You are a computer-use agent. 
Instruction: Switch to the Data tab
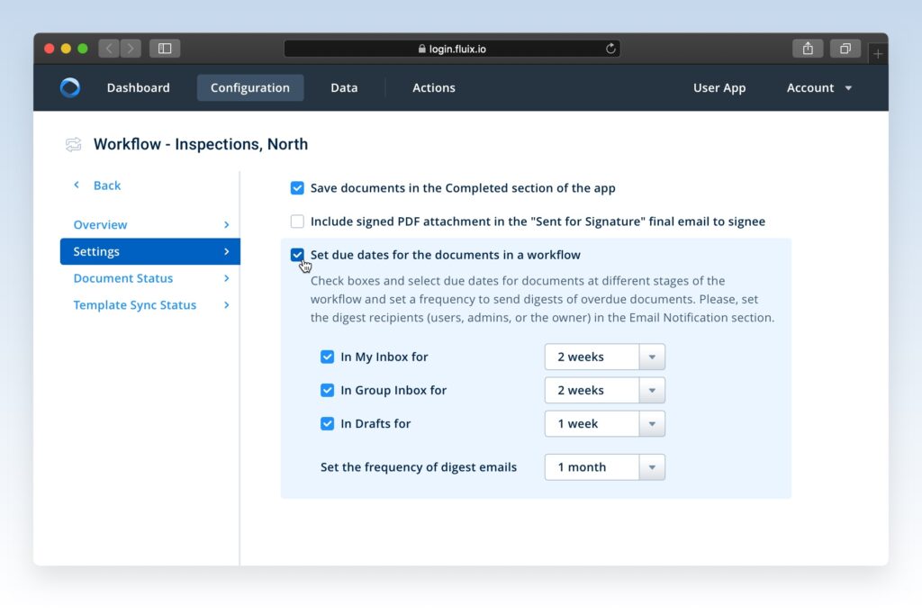344,87
